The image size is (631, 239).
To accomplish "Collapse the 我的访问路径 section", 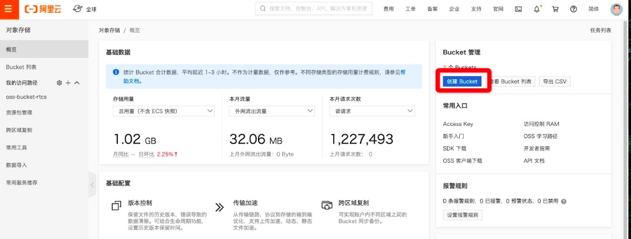I will coord(77,83).
